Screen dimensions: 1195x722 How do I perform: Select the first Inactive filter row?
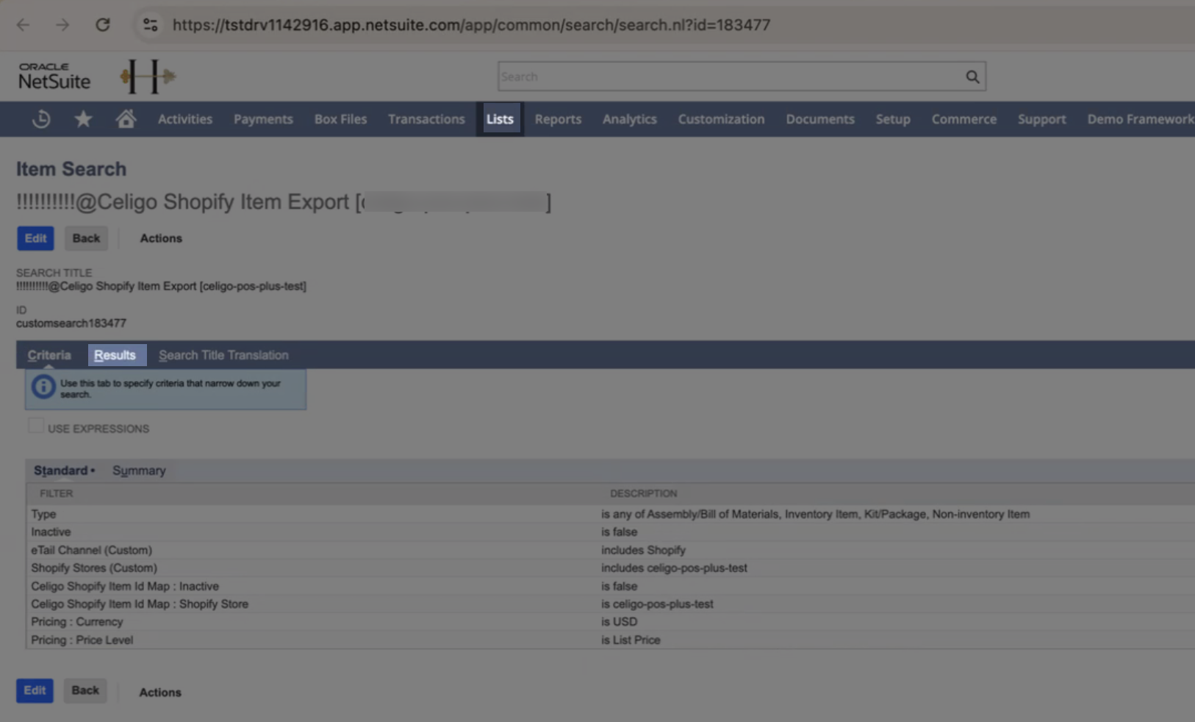coord(611,532)
